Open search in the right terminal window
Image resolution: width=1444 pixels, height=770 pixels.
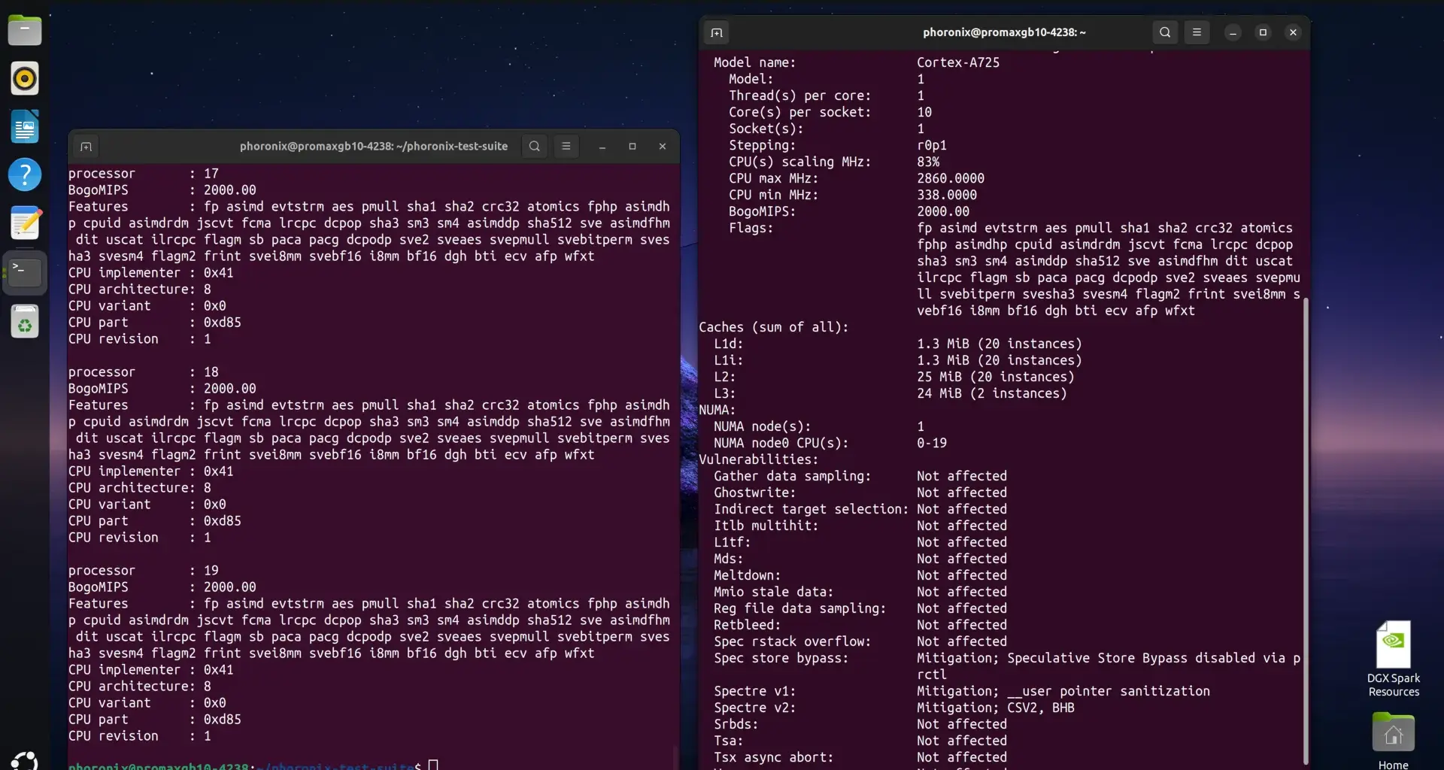point(1164,32)
